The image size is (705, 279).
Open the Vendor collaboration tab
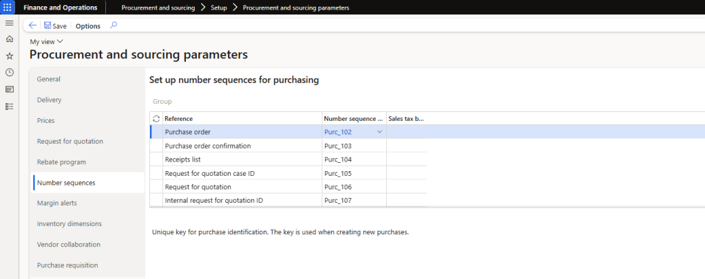click(x=68, y=245)
